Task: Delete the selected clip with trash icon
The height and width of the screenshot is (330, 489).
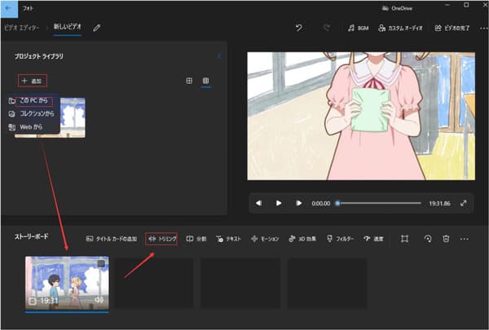Action: (447, 239)
